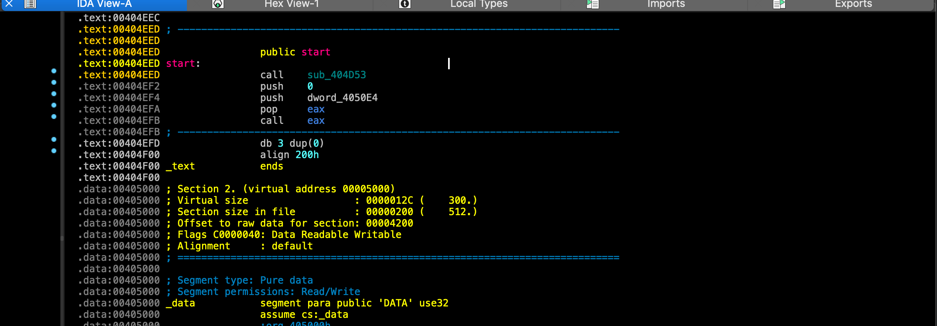Select the pink 'start' in 'public start'
This screenshot has height=326, width=937.
(x=316, y=52)
